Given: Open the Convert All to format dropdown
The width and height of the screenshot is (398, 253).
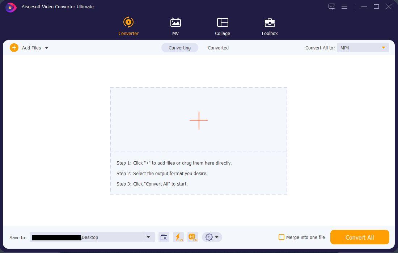Looking at the screenshot, I should coord(363,48).
